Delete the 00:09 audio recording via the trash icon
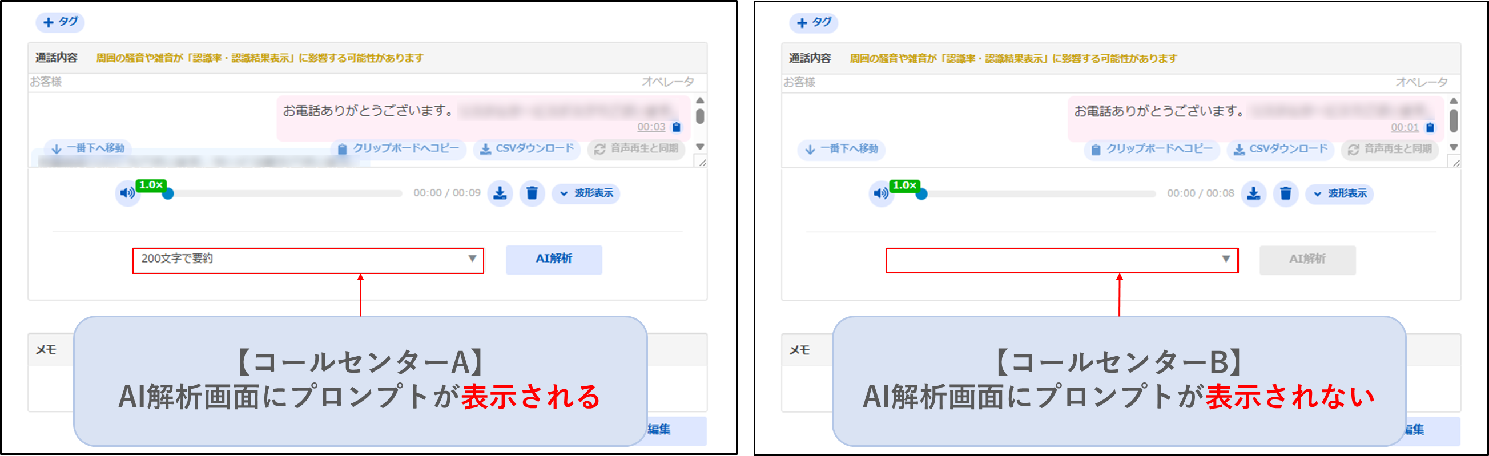The height and width of the screenshot is (456, 1489). pyautogui.click(x=532, y=193)
